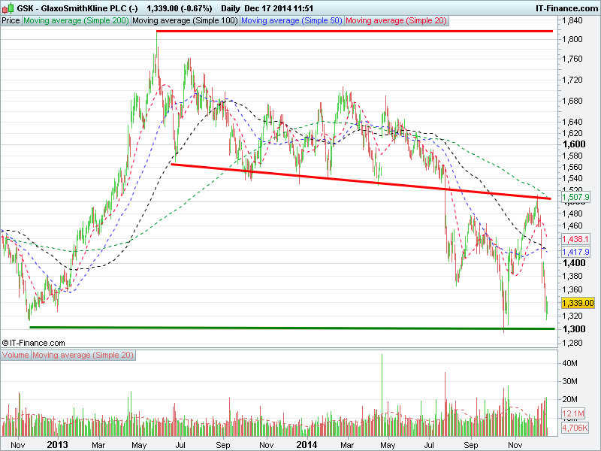Click the candlestick icon beside GSK title
601x451 pixels.
(8, 8)
